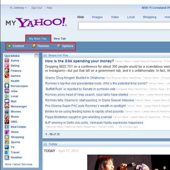Select the Local search tab
This screenshot has height=170, width=170.
pyautogui.click(x=131, y=17)
